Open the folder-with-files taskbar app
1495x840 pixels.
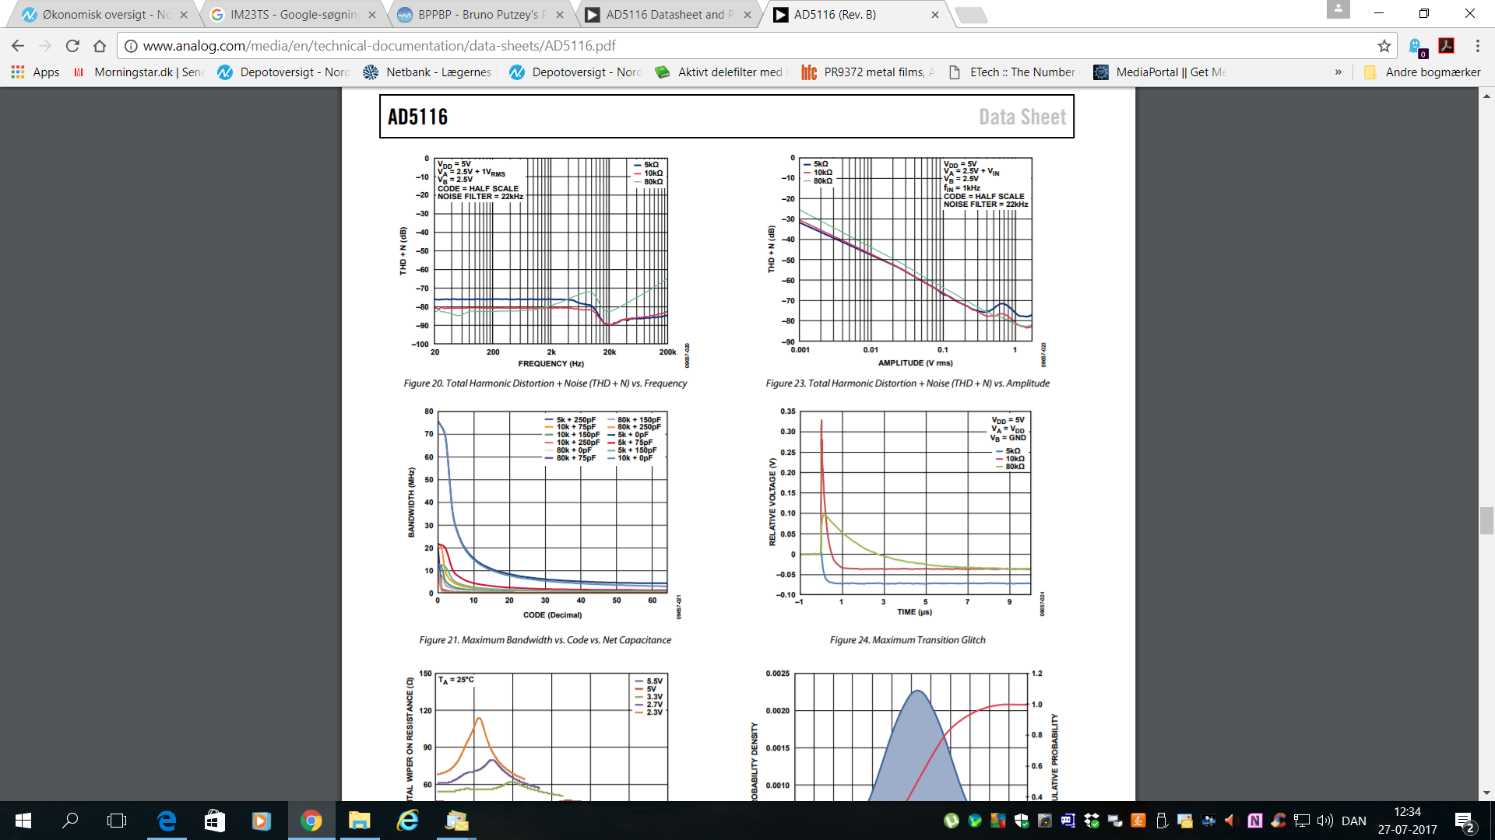[x=456, y=821]
